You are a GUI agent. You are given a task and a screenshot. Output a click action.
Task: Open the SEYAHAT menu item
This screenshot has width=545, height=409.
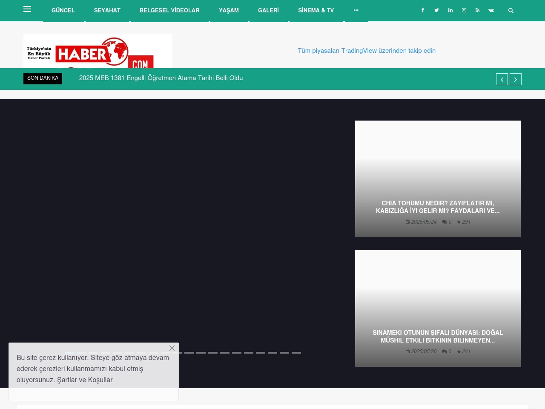pos(107,10)
